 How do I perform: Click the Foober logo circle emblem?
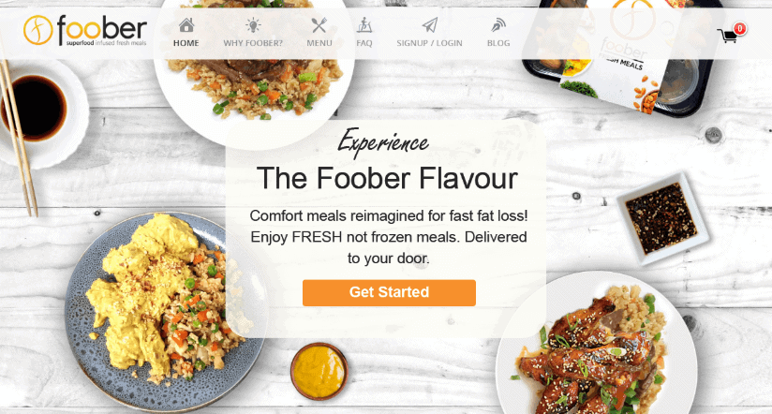[37, 30]
